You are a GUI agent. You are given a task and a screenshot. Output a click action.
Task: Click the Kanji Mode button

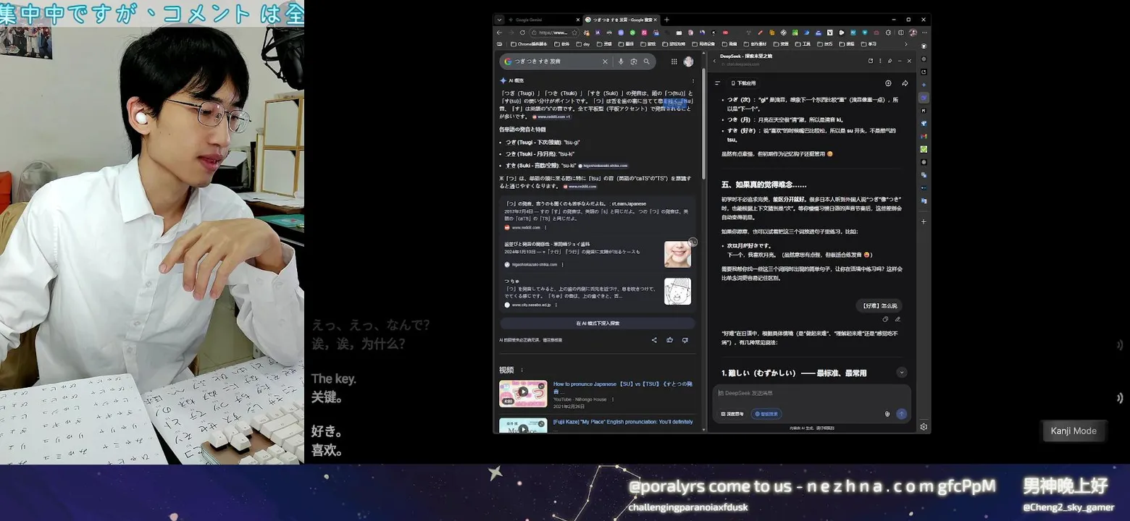1073,431
